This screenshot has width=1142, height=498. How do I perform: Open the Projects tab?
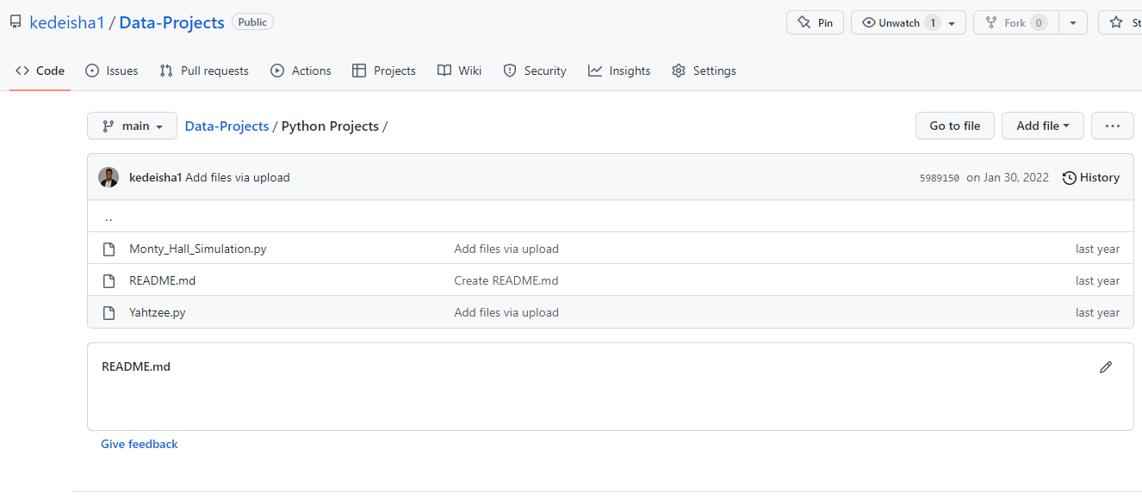[x=384, y=71]
